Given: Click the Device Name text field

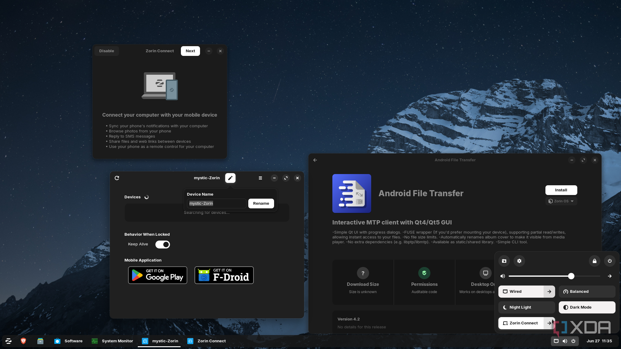Looking at the screenshot, I should [x=216, y=204].
